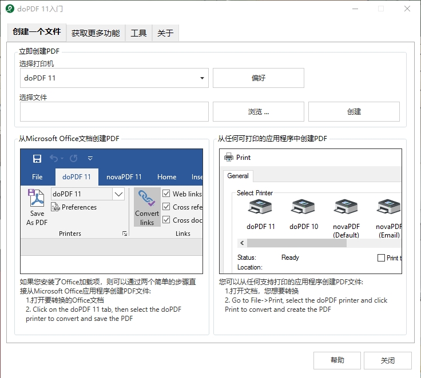This screenshot has width=421, height=378.
Task: Click the save floppy disk icon
Action: (37, 158)
